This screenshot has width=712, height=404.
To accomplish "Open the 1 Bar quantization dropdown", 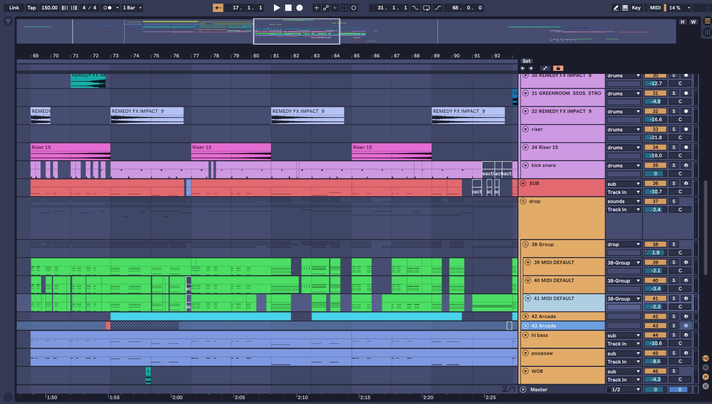I will 132,8.
